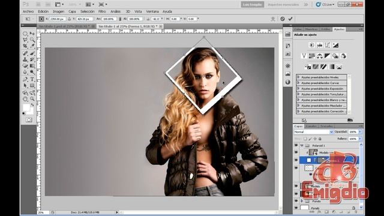The height and width of the screenshot is (216, 384).
Task: Toggle relative positioning triangle
Action: 70,19
